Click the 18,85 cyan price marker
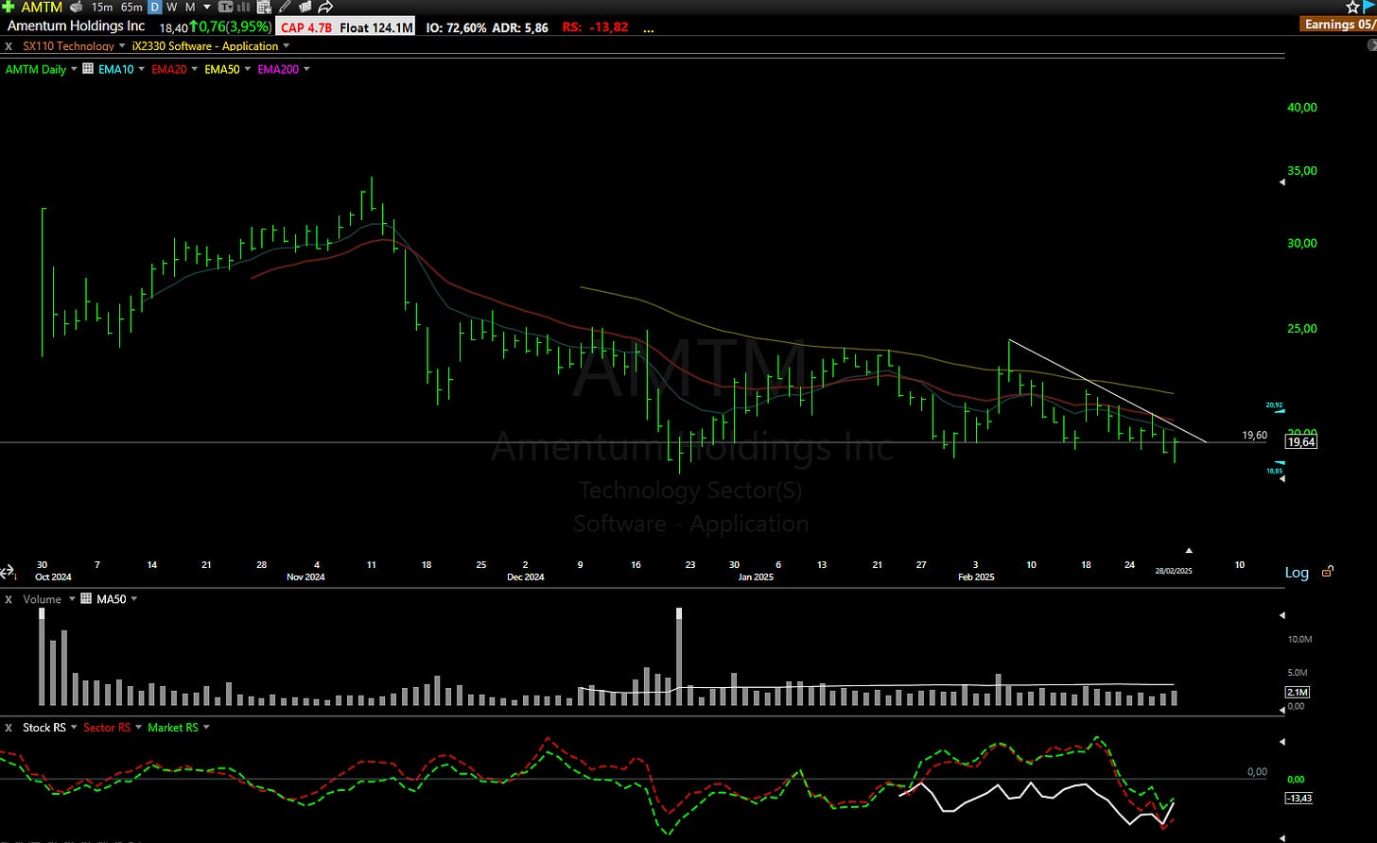1377x843 pixels. point(1274,471)
